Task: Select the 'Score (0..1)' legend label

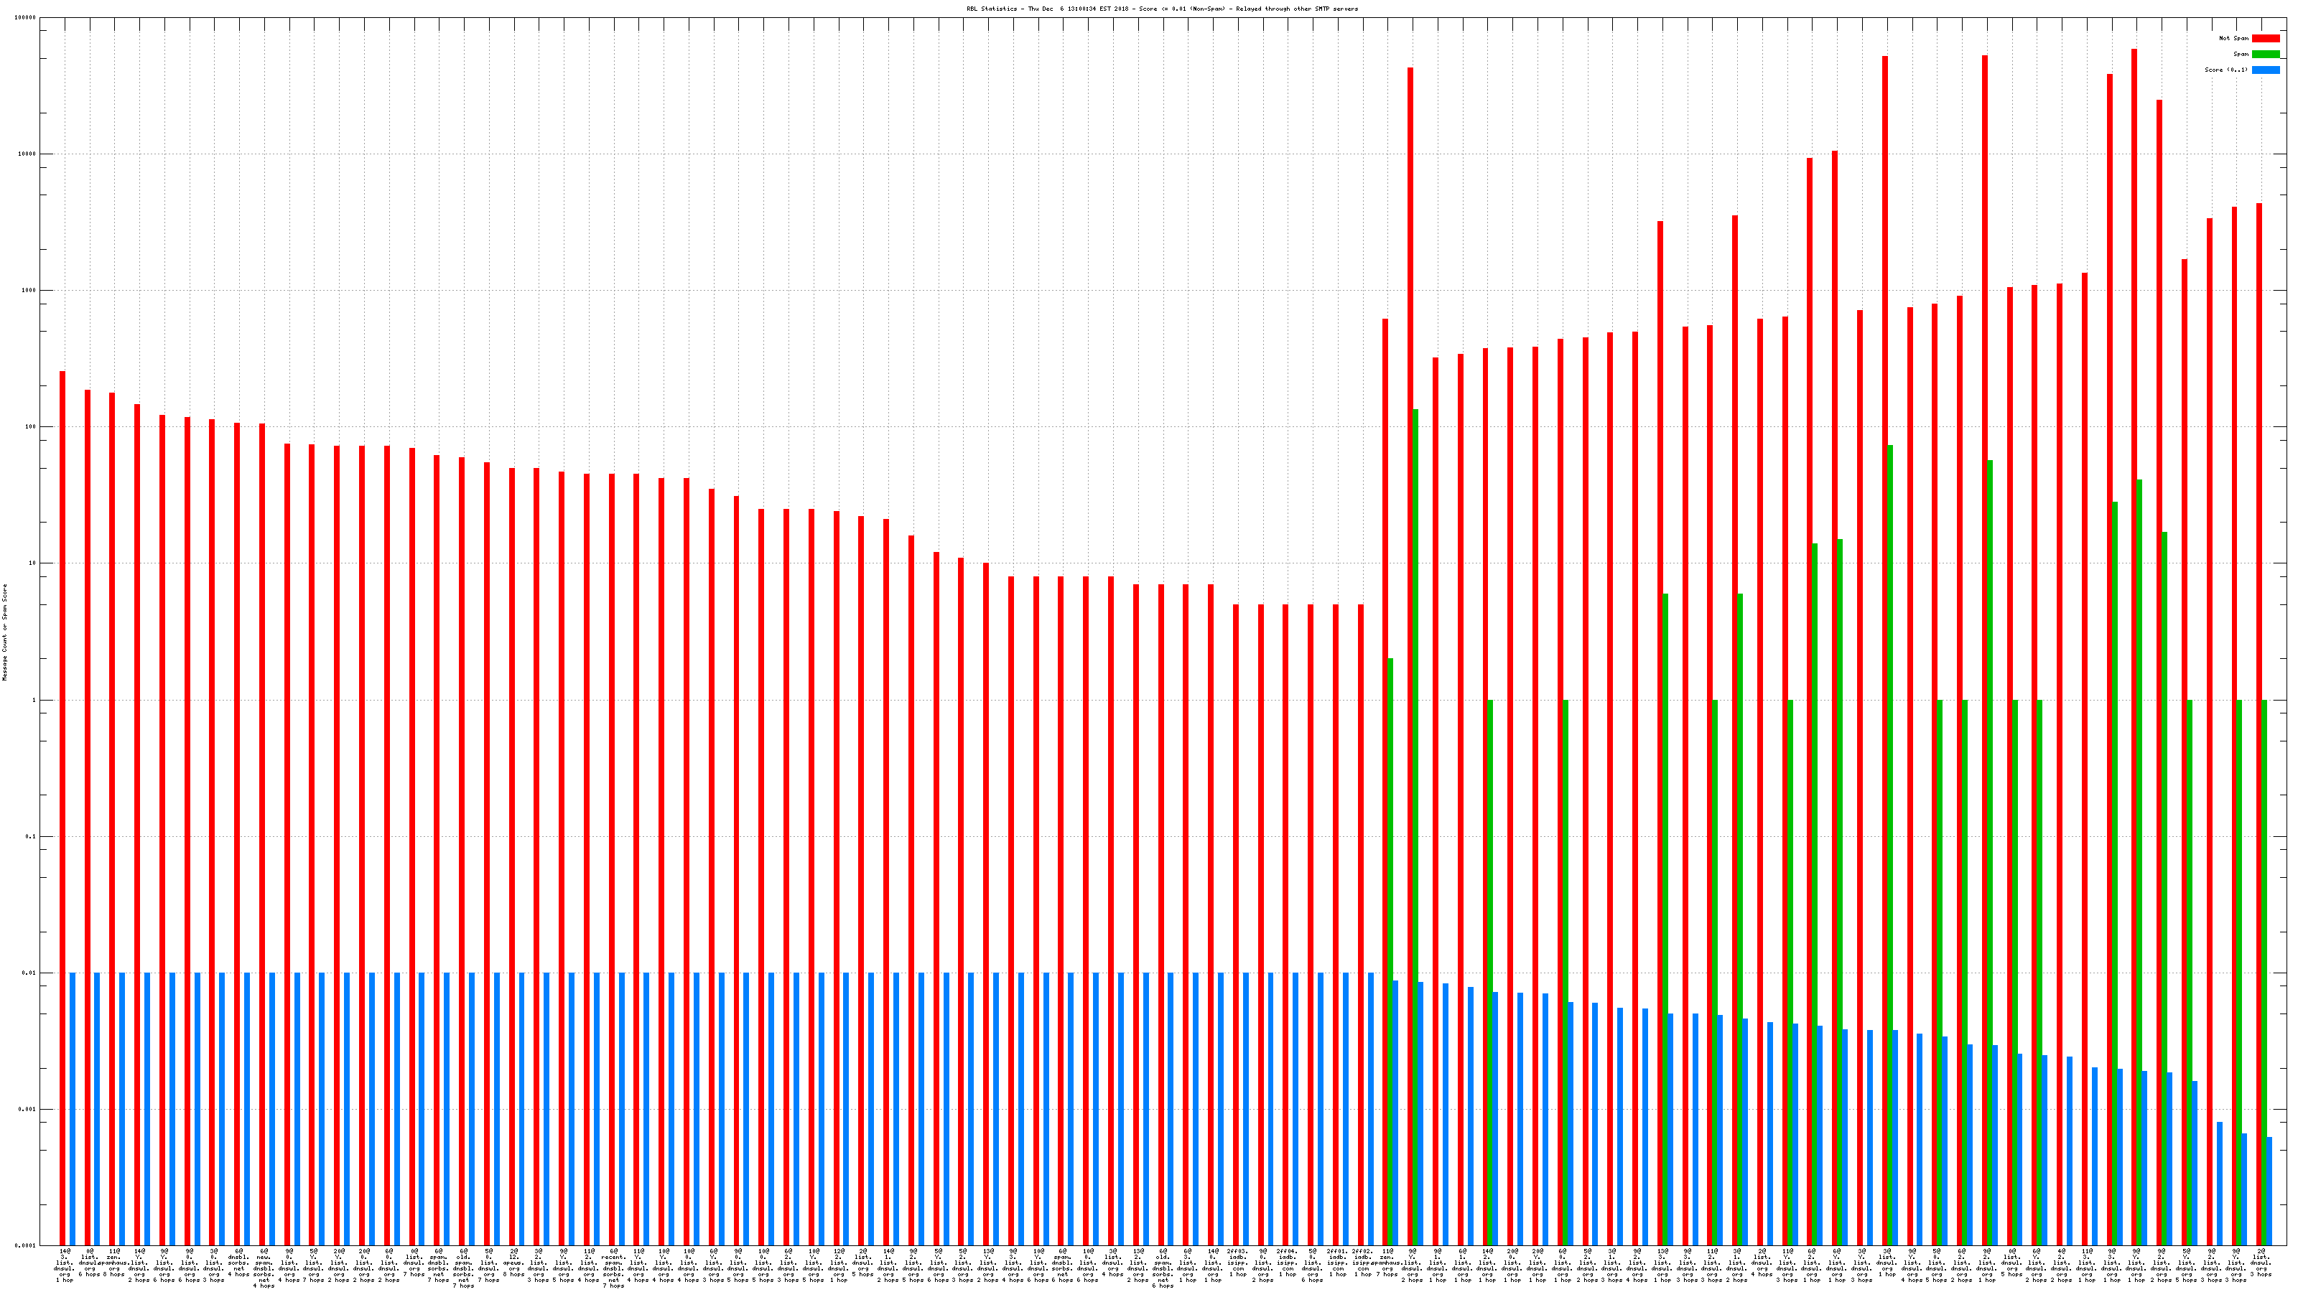Action: 2225,70
